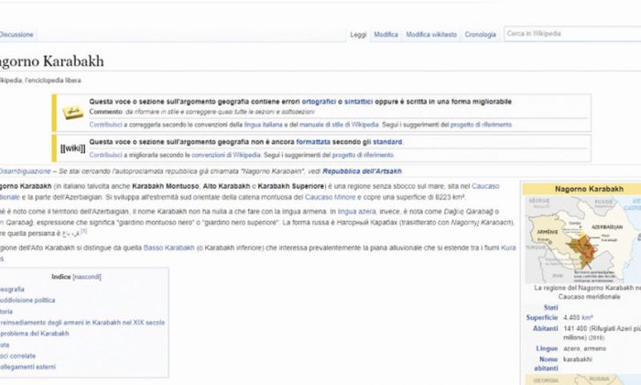
Task: Open the Caucaso link in intro
Action: point(485,186)
